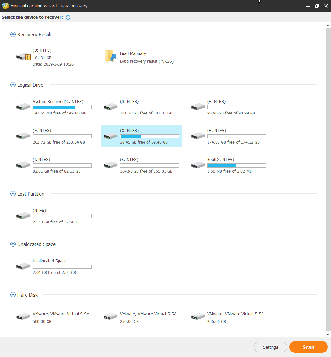331x357 pixels.
Task: Select the lost NTFS partition icon
Action: (x=23, y=216)
